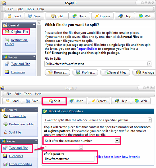Click the Unite icon in top toolbar

(75, 16)
